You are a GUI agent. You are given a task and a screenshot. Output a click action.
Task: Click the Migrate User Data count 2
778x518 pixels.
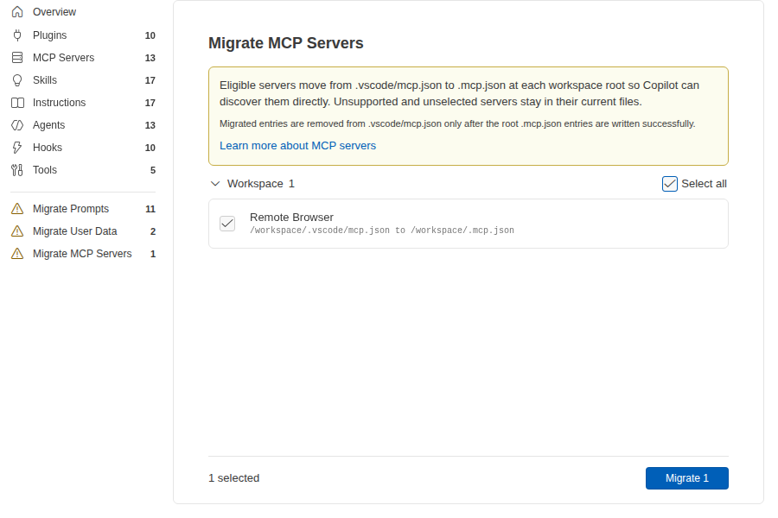click(x=153, y=231)
